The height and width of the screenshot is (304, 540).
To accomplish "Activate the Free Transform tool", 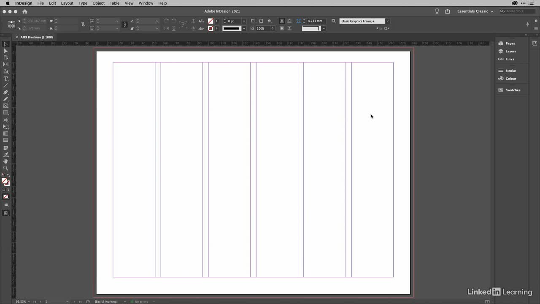I will (6, 127).
